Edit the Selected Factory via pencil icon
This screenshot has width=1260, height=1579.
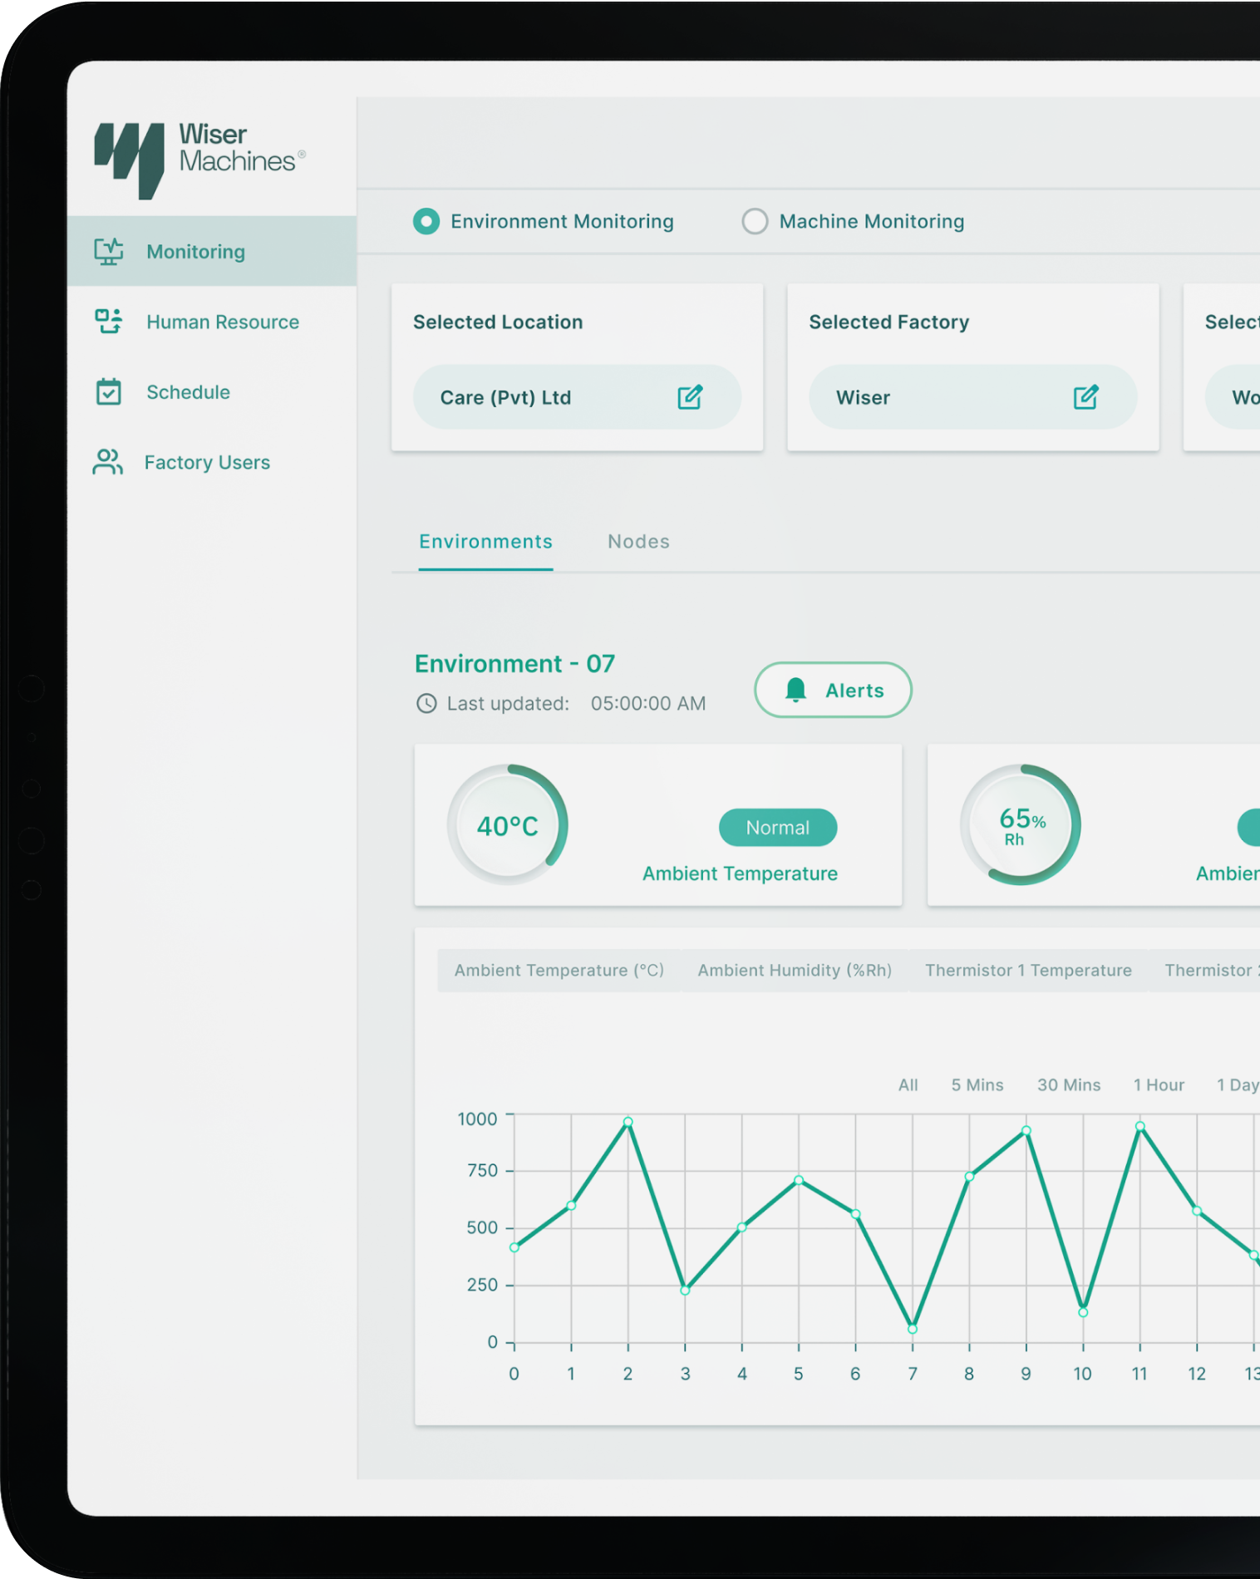(x=1085, y=397)
